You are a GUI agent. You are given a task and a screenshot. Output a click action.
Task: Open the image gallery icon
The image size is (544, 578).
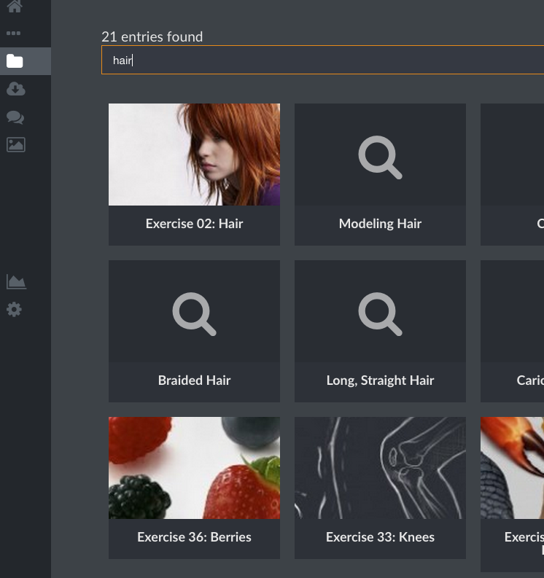[x=16, y=144]
